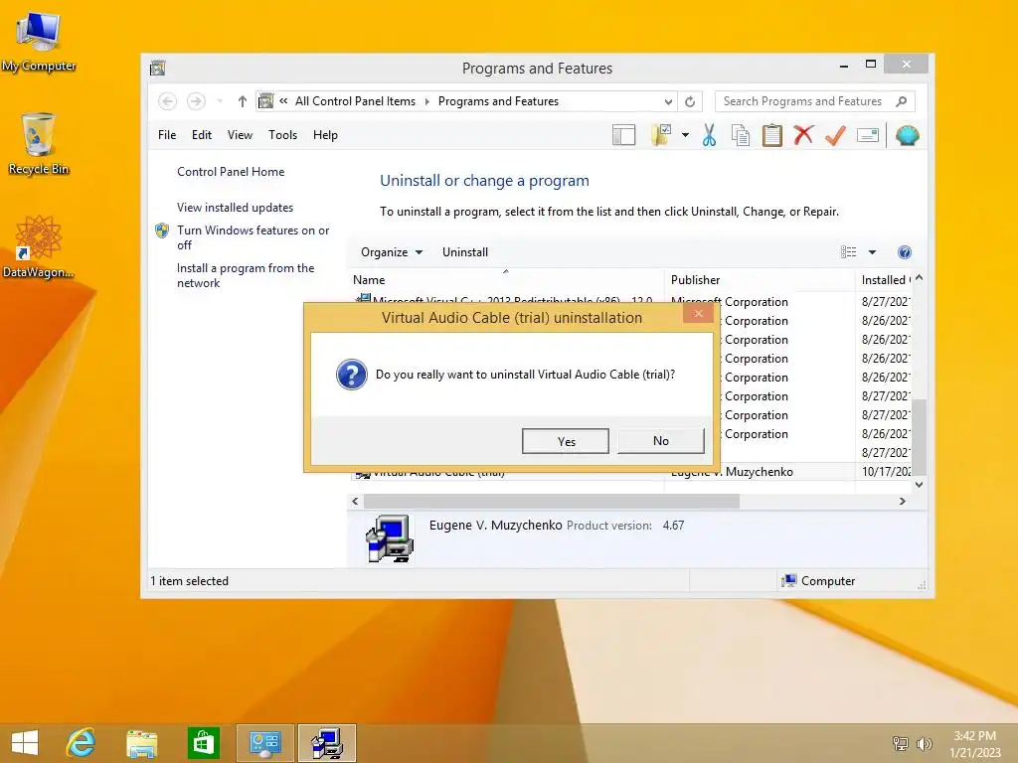Open the view options dropdown arrow

click(872, 251)
